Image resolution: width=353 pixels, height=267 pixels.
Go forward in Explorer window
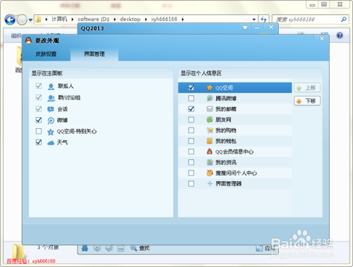[x=22, y=20]
